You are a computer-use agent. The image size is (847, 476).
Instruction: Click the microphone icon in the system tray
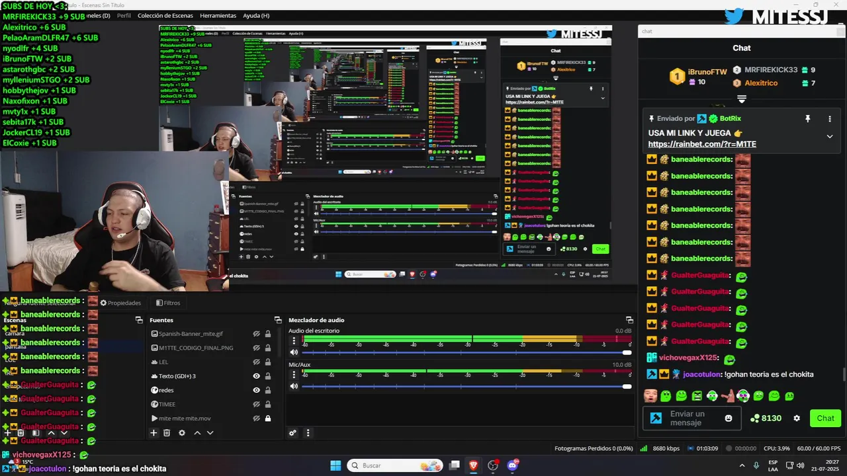756,465
